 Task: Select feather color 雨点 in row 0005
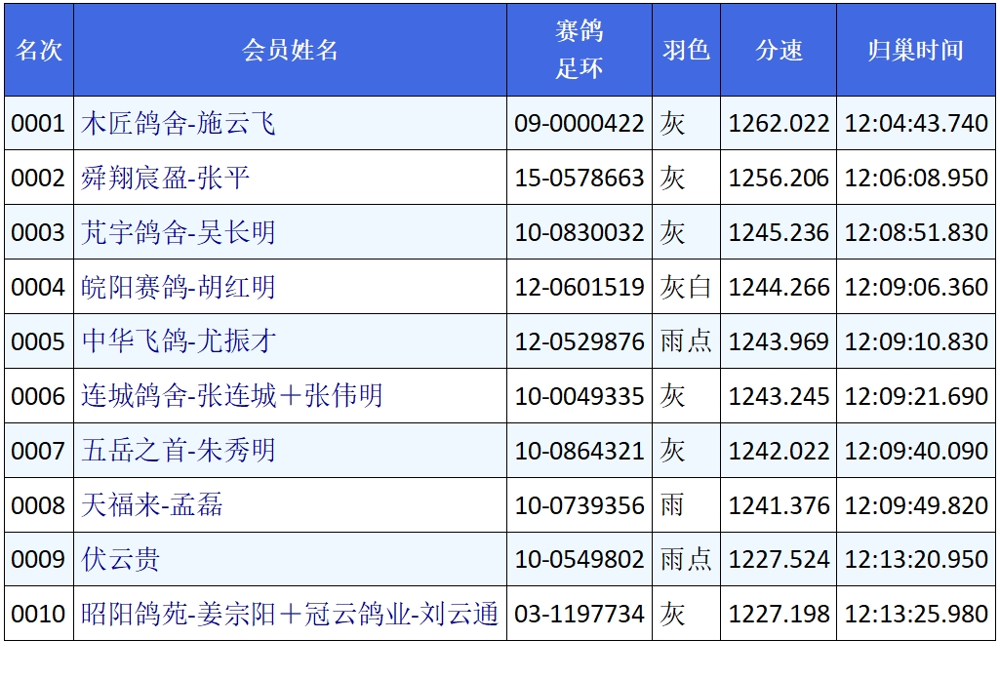click(x=686, y=341)
